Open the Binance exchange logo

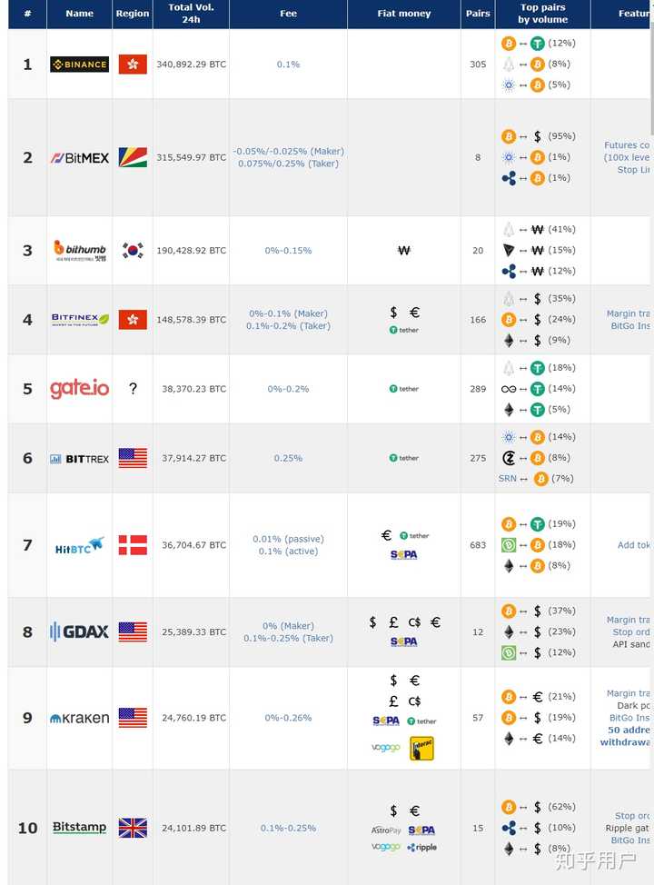79,65
